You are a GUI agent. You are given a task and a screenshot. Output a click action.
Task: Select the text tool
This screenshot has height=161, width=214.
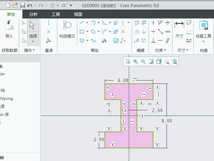[104, 41]
